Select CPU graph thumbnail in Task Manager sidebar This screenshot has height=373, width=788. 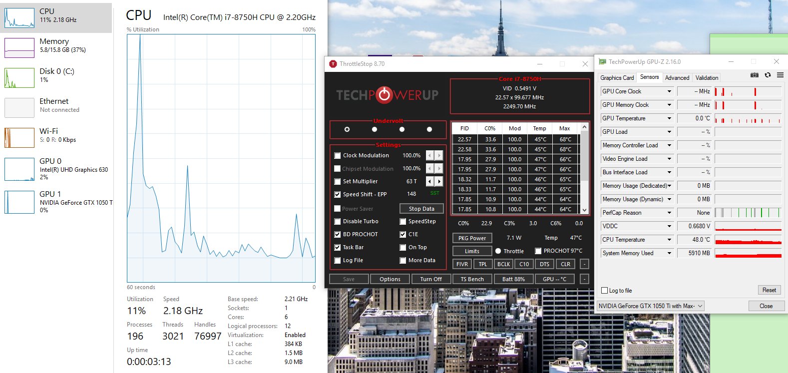tap(19, 18)
